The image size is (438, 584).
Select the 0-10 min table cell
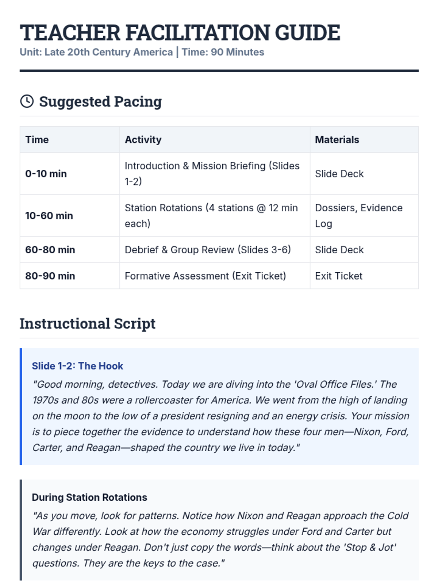tap(46, 174)
